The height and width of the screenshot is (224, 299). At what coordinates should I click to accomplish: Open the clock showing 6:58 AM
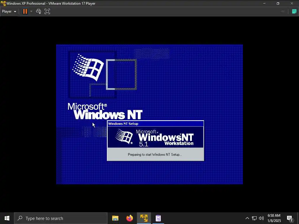[274, 218]
